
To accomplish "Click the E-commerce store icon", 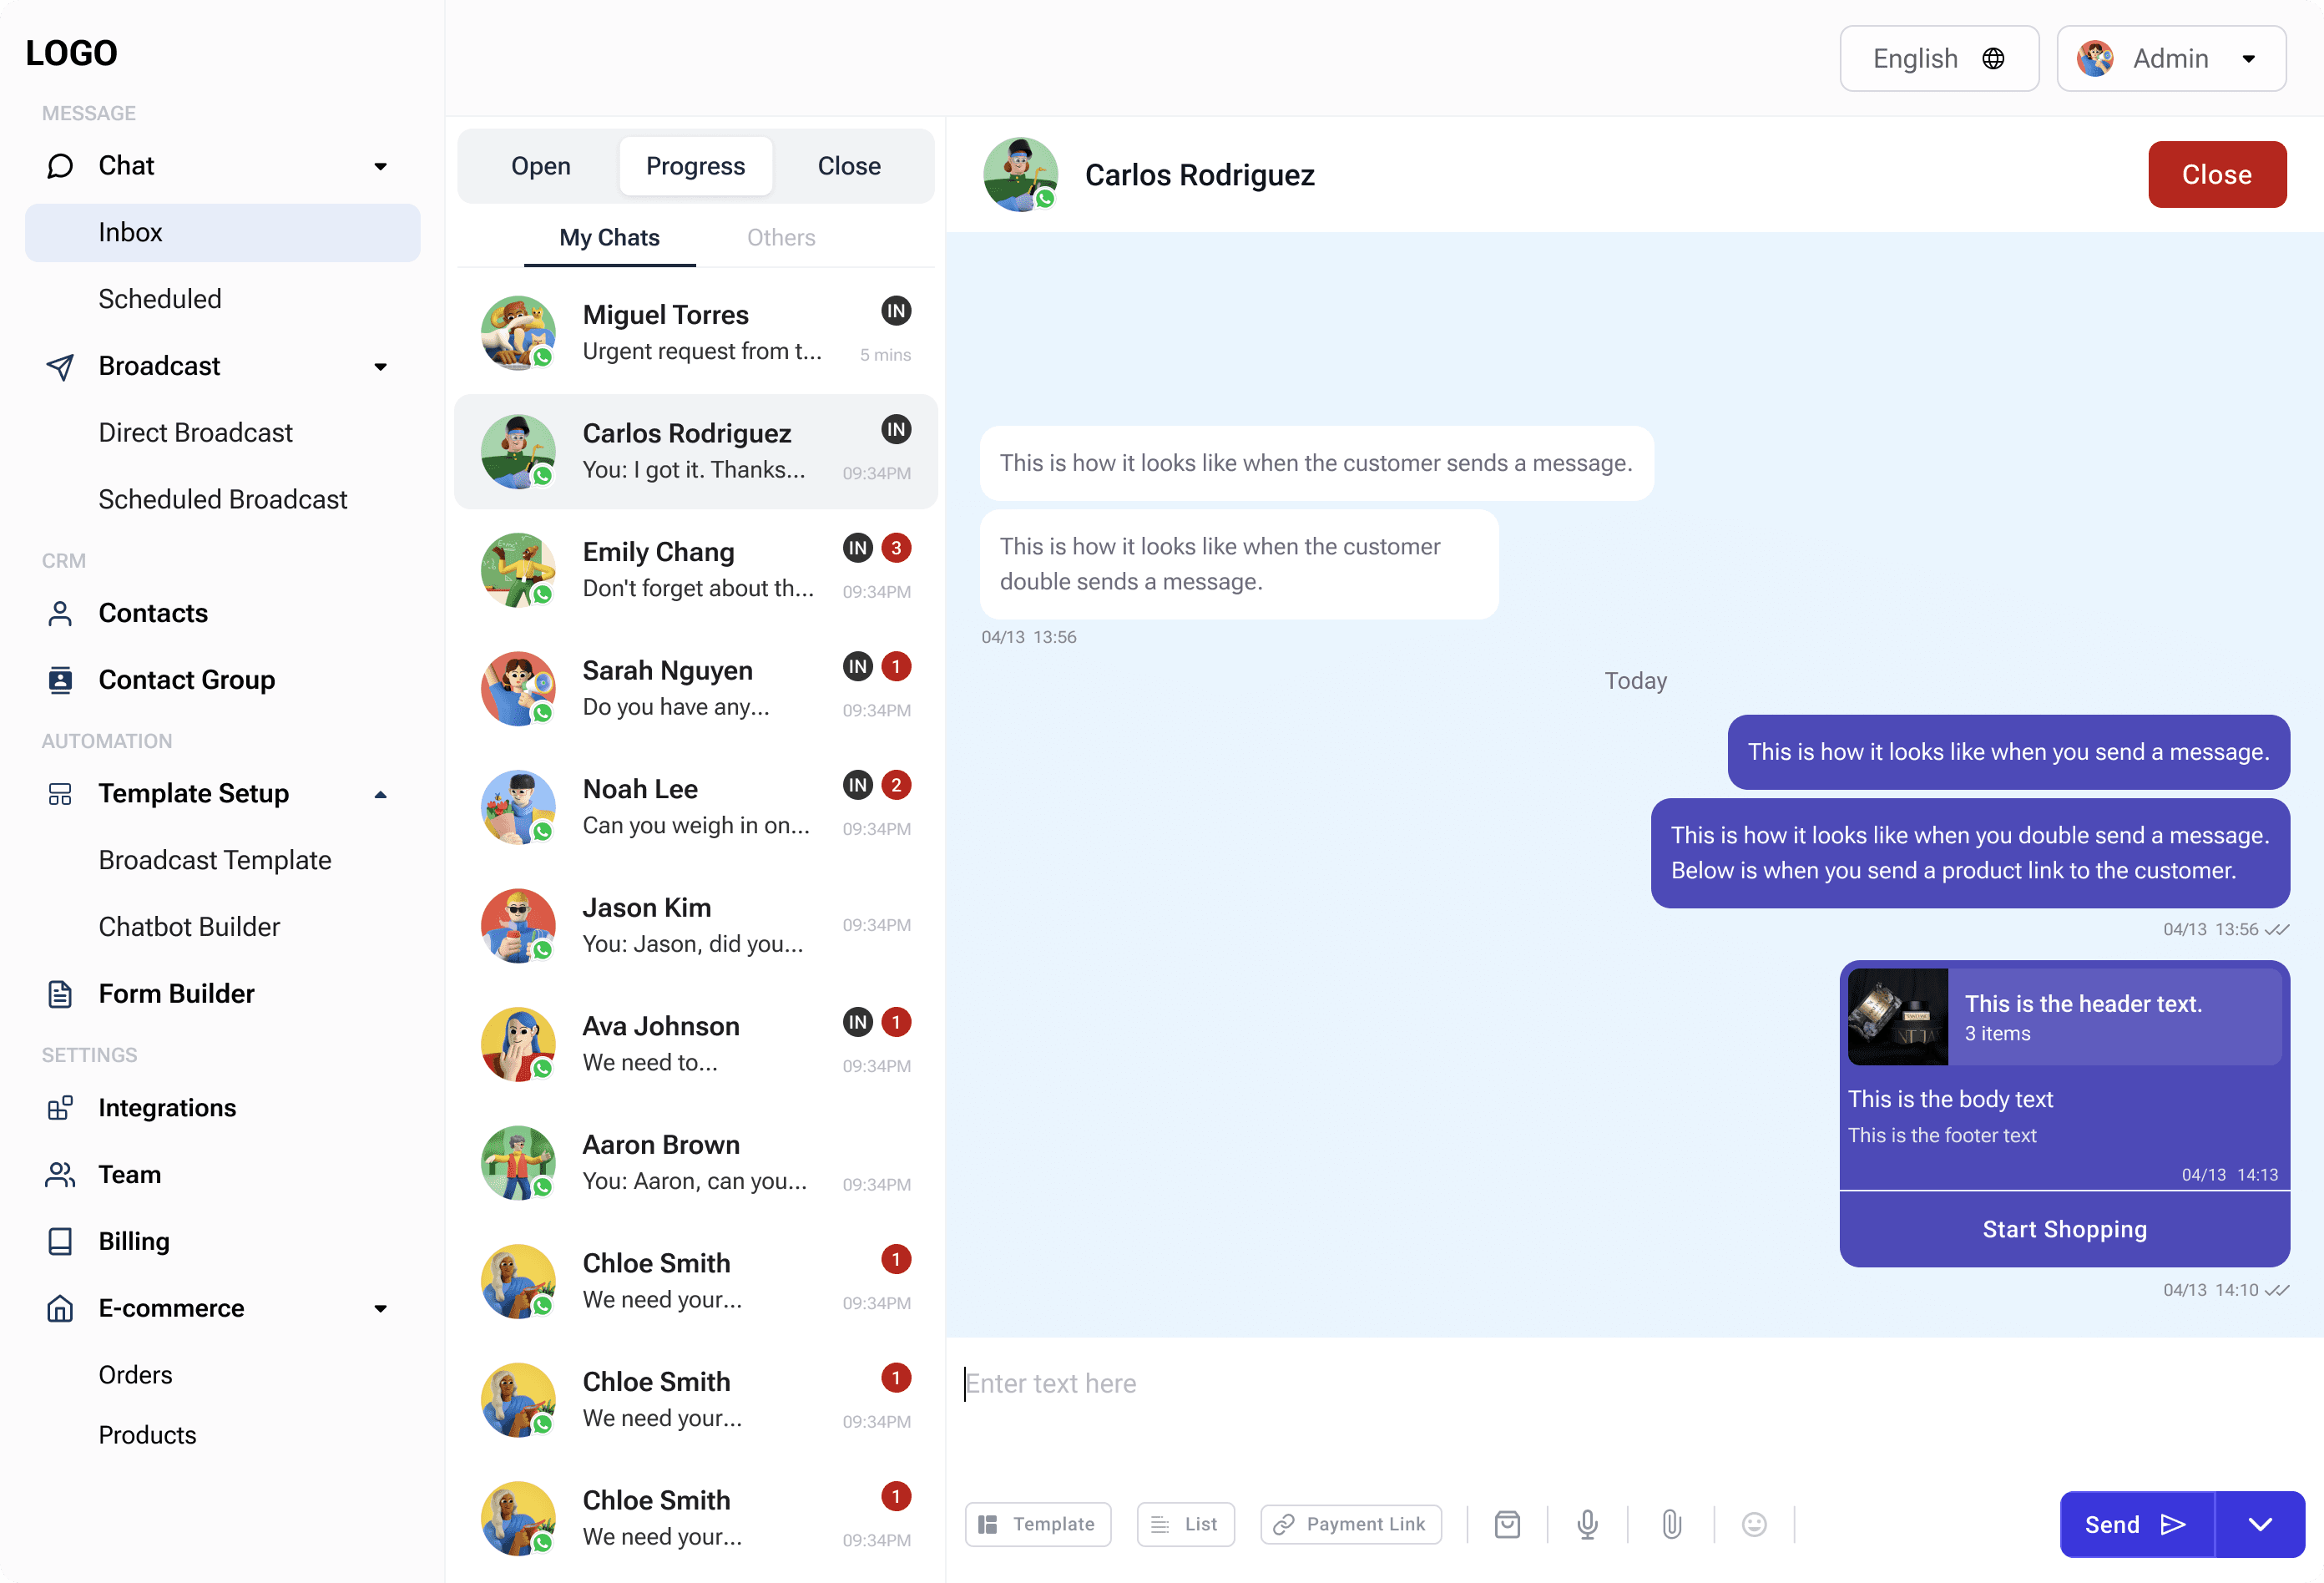I will [60, 1309].
